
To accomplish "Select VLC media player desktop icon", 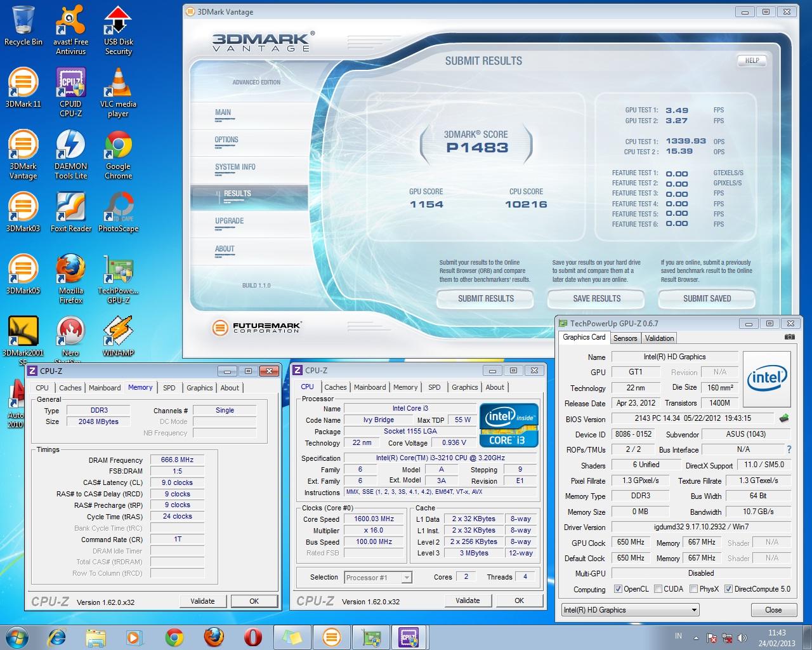I will 119,92.
